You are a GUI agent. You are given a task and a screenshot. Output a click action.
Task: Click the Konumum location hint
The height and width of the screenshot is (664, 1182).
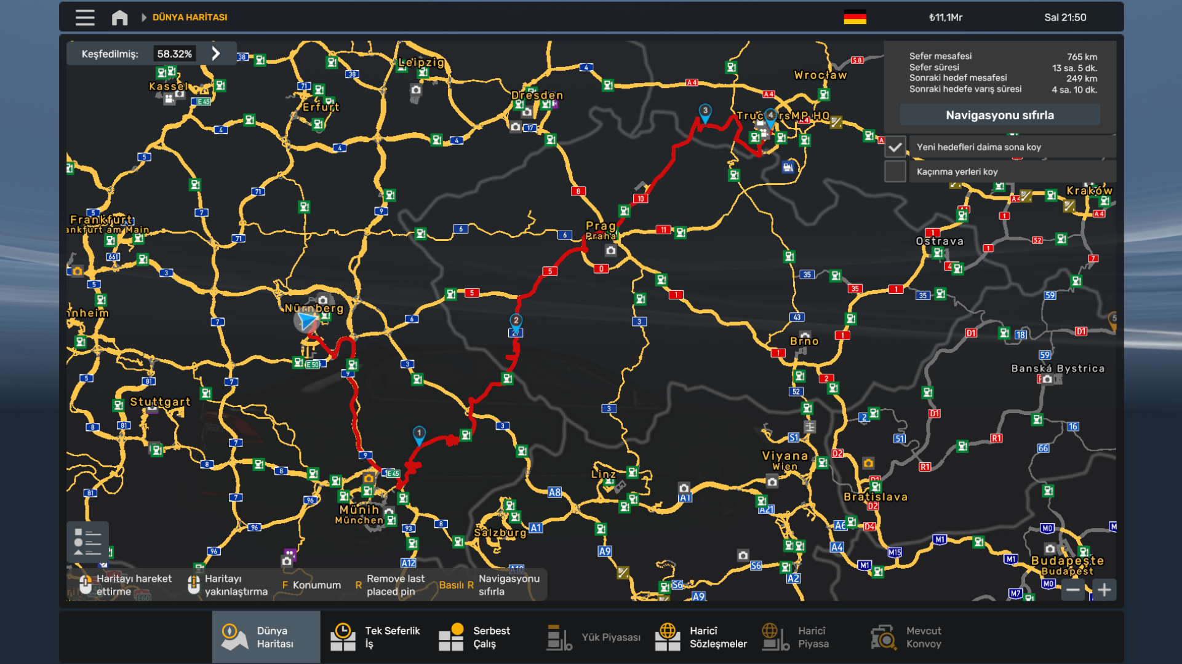pyautogui.click(x=311, y=585)
